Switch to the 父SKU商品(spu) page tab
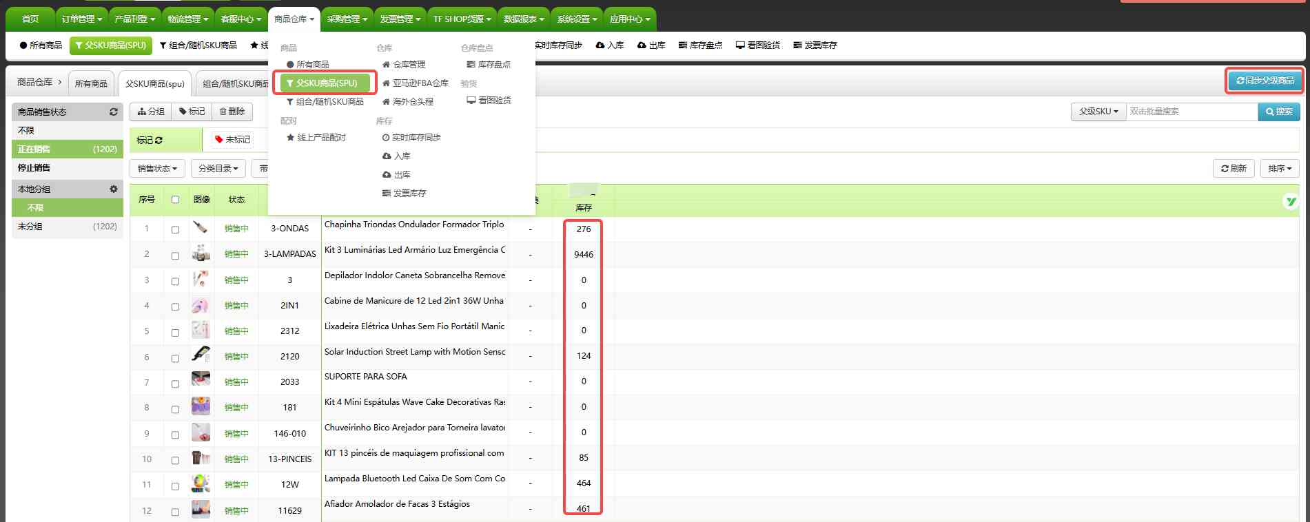The width and height of the screenshot is (1310, 522). tap(155, 83)
